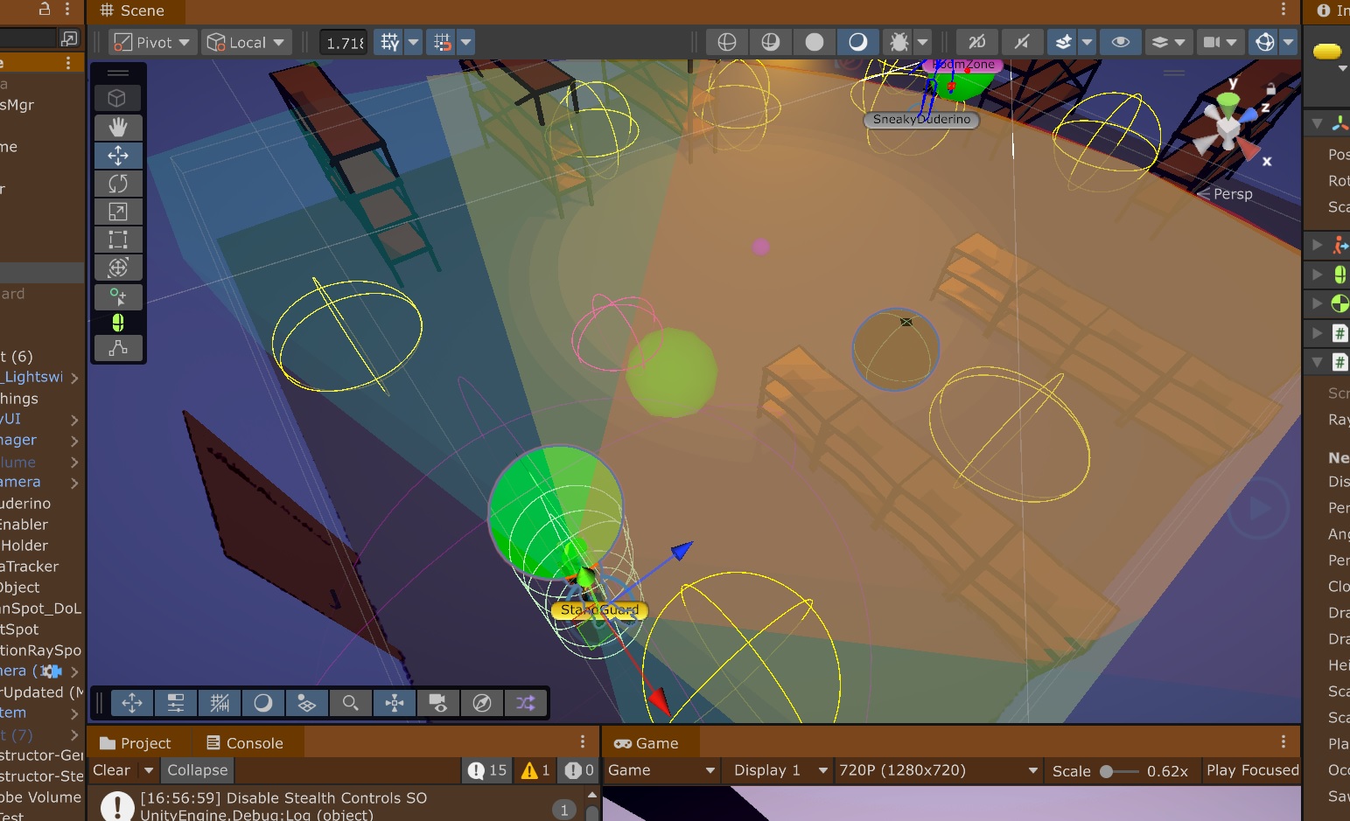This screenshot has width=1350, height=821.
Task: Select the Scale tool
Action: (118, 212)
